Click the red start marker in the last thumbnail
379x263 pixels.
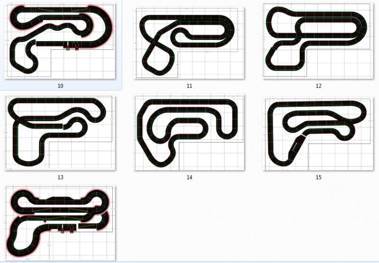72,231
